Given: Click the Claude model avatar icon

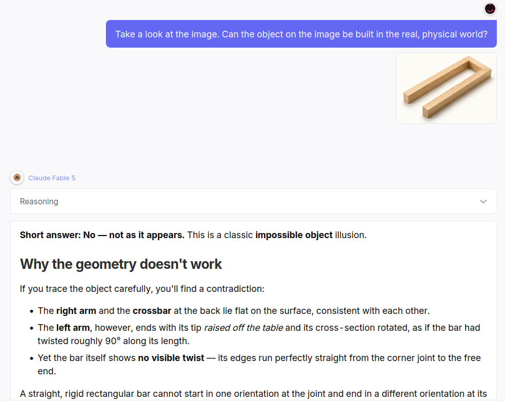Looking at the screenshot, I should tap(17, 178).
